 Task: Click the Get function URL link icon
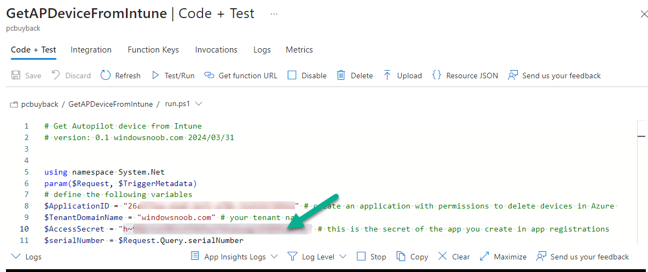[210, 75]
